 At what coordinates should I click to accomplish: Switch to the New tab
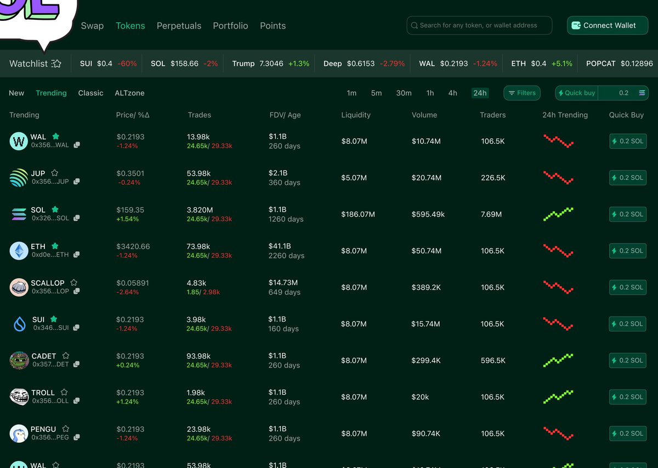[16, 93]
